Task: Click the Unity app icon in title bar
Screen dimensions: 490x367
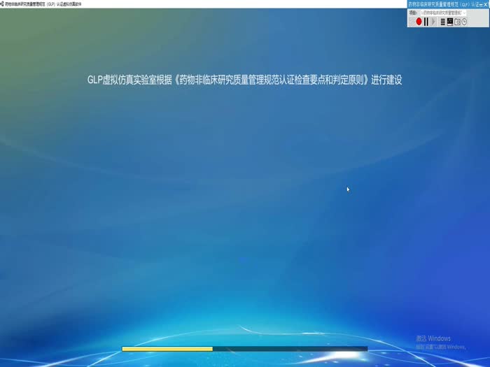Action: (3, 3)
